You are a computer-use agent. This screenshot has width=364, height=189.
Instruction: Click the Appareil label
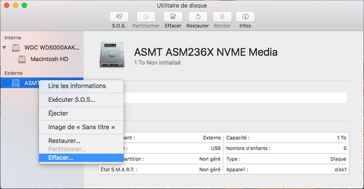(237, 170)
